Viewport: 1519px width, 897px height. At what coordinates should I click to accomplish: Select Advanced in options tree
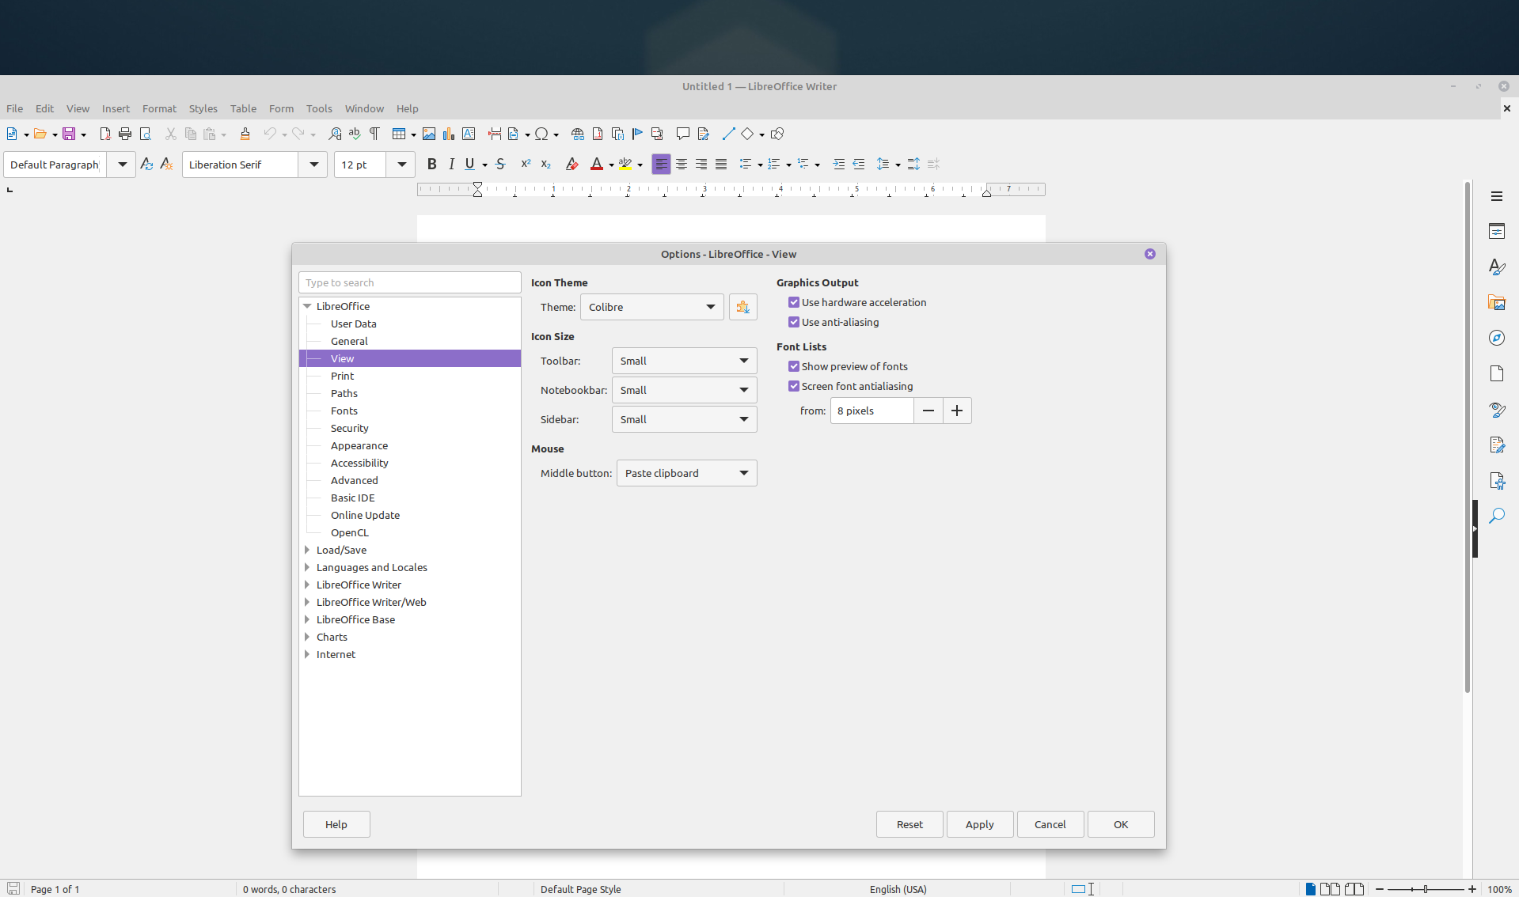354,480
